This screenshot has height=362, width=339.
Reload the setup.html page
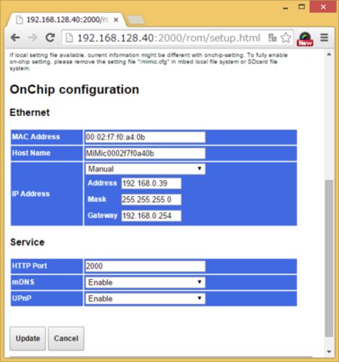pos(50,38)
